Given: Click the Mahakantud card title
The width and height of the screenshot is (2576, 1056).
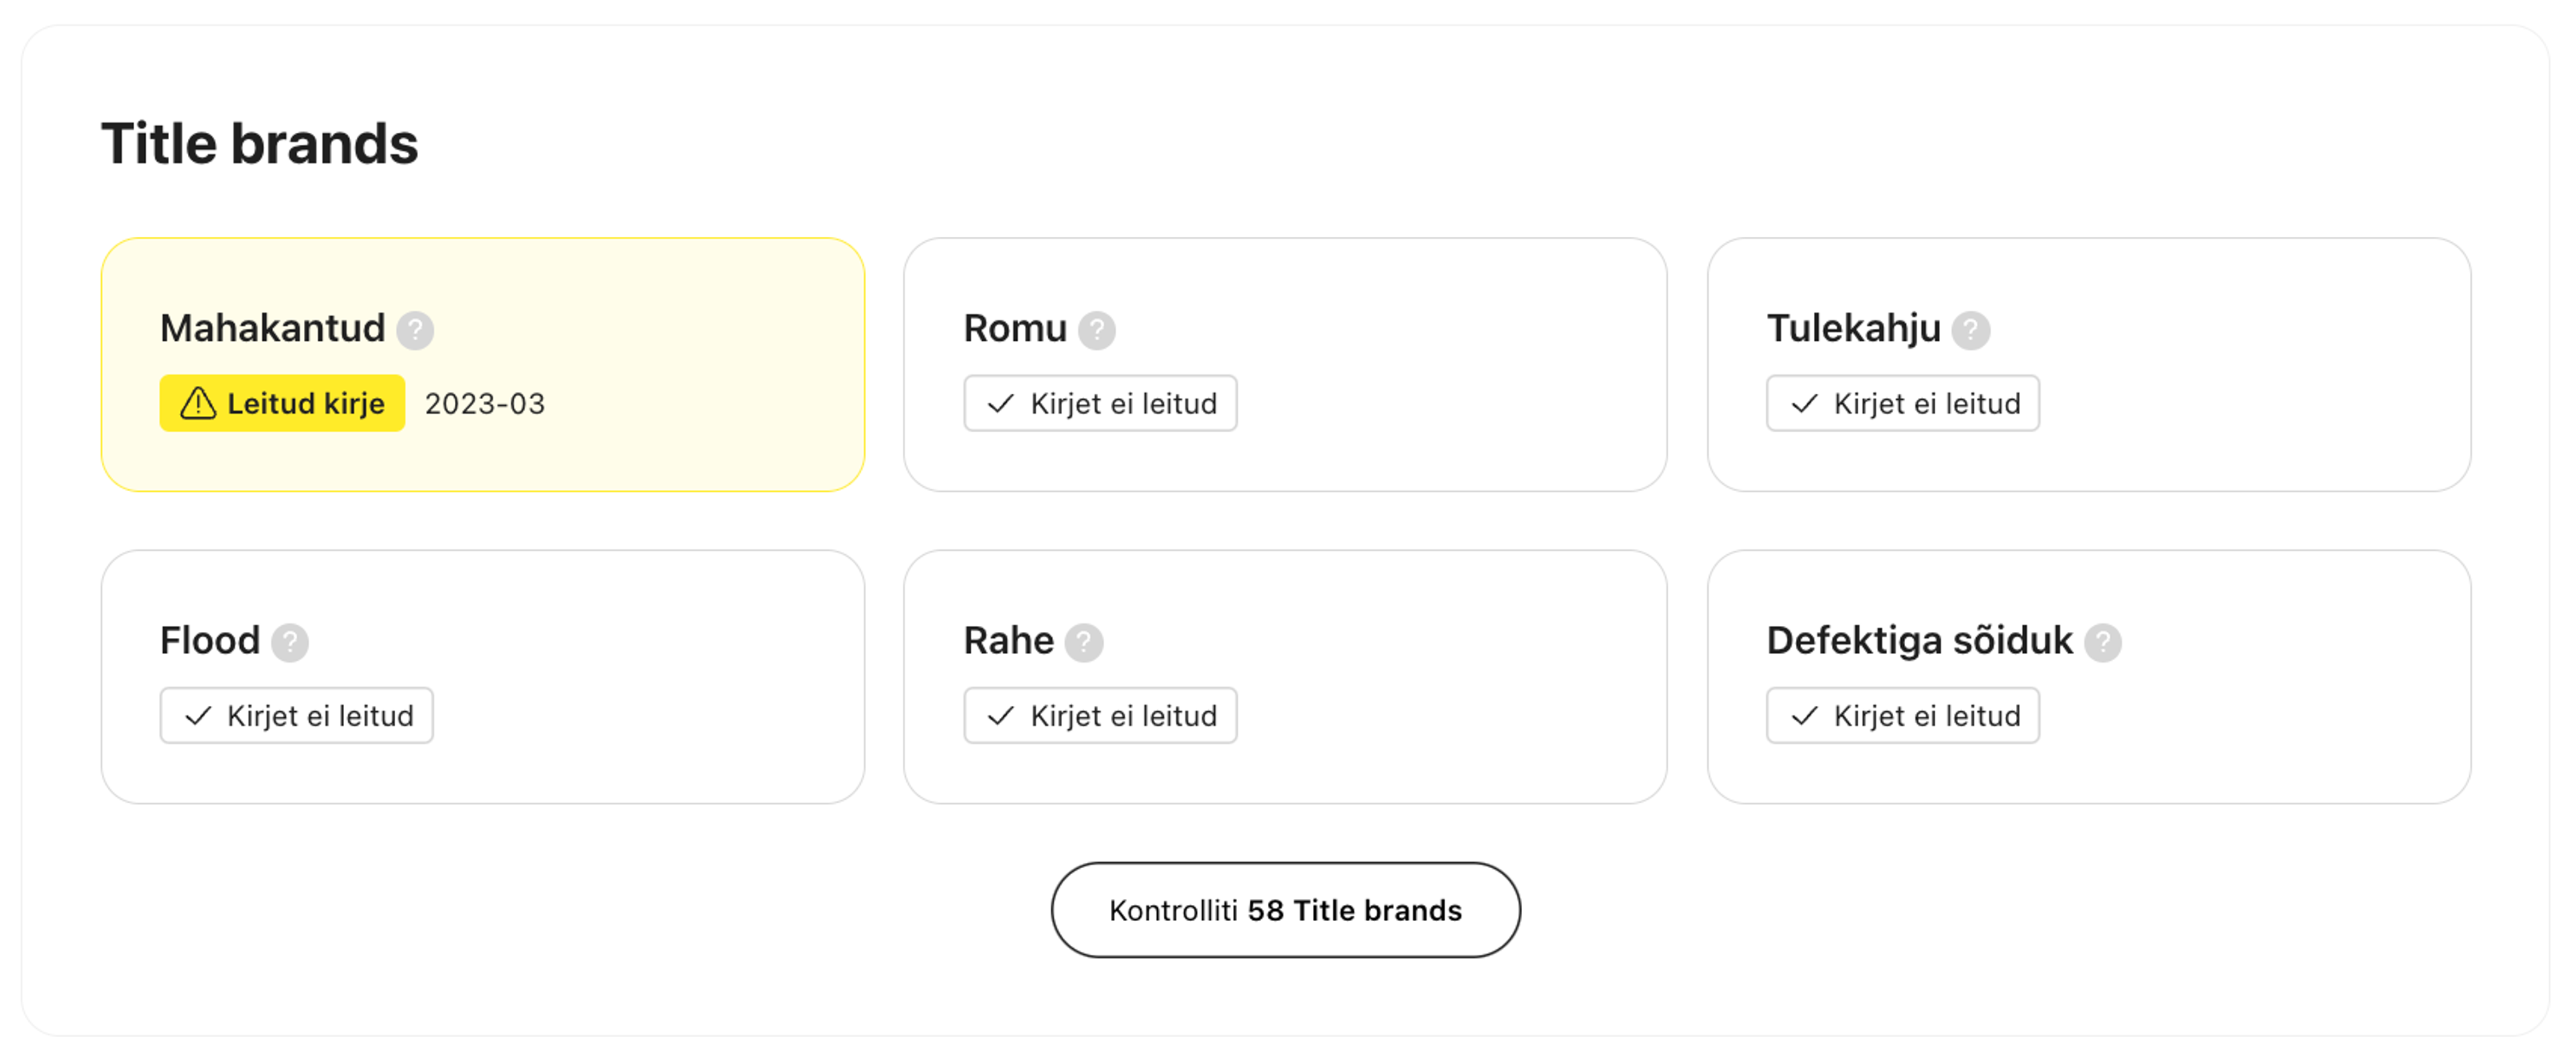Looking at the screenshot, I should [x=272, y=328].
